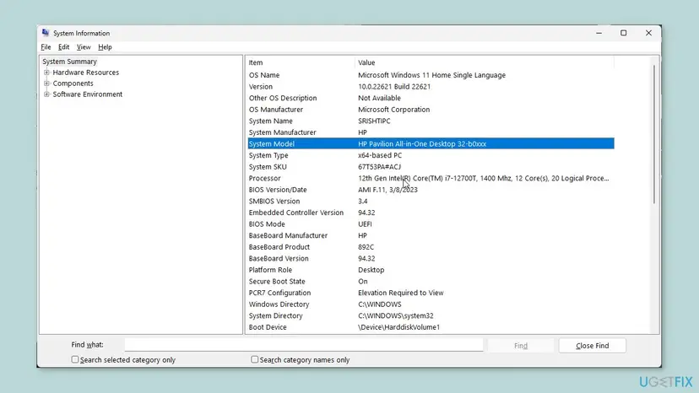Select the OS Manufacturer row
The image size is (699, 393).
click(x=431, y=109)
